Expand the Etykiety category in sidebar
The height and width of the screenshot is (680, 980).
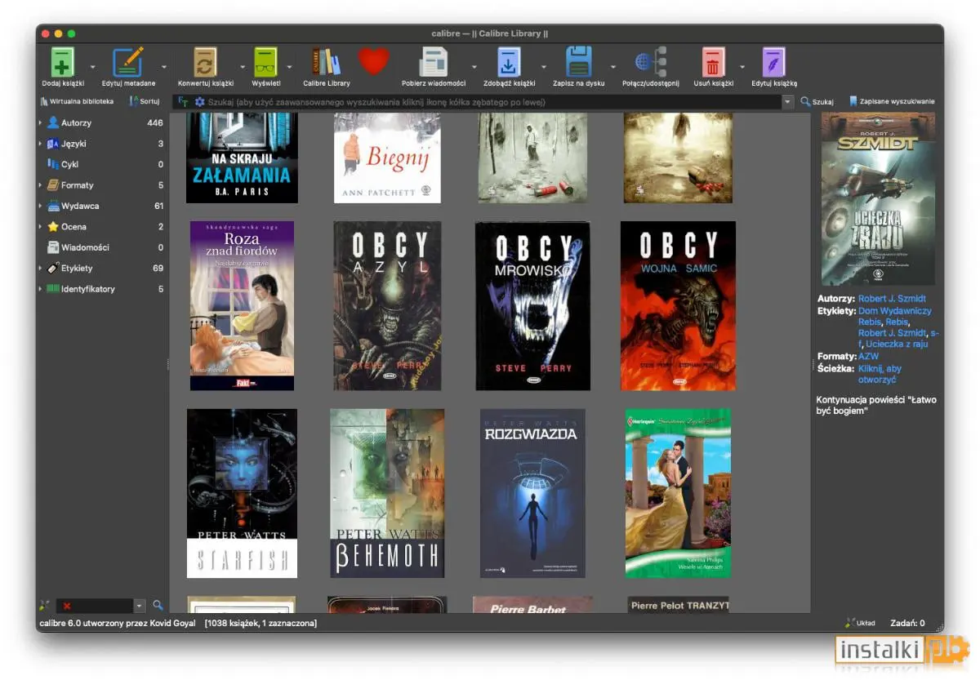tap(40, 269)
